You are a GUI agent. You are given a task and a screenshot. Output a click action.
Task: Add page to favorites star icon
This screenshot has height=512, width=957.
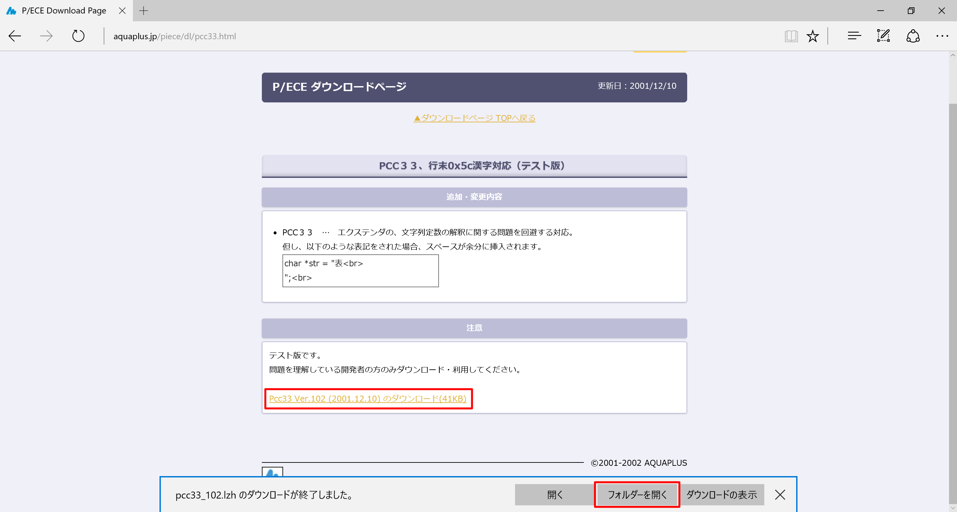point(812,36)
